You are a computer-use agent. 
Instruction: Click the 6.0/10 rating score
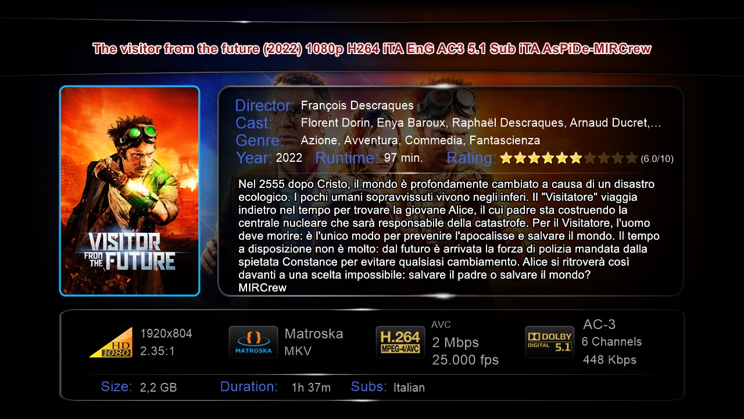pyautogui.click(x=657, y=159)
